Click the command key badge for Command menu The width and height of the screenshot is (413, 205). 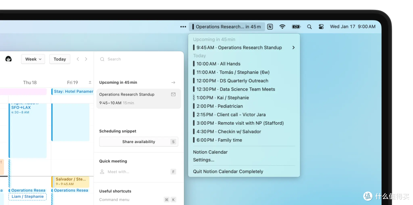tap(166, 200)
